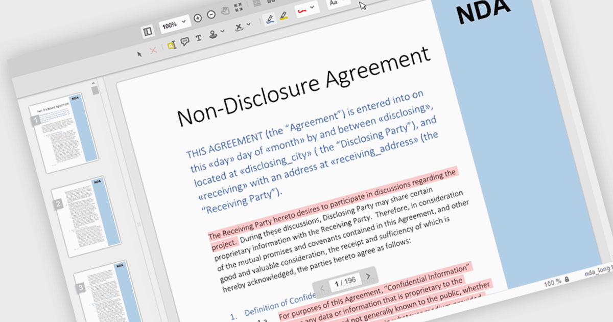
Task: Click the zoom in plus icon
Action: click(198, 17)
